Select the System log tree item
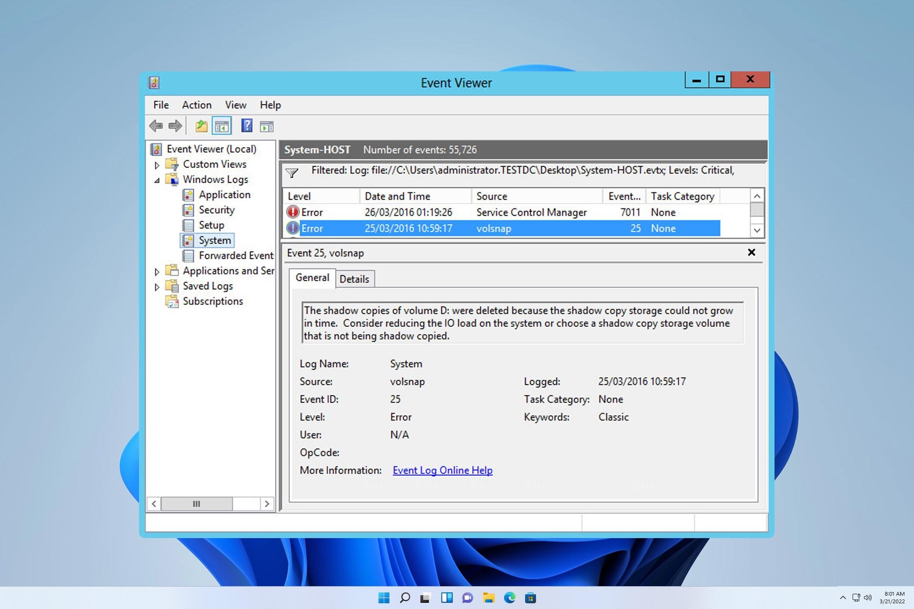 point(213,240)
